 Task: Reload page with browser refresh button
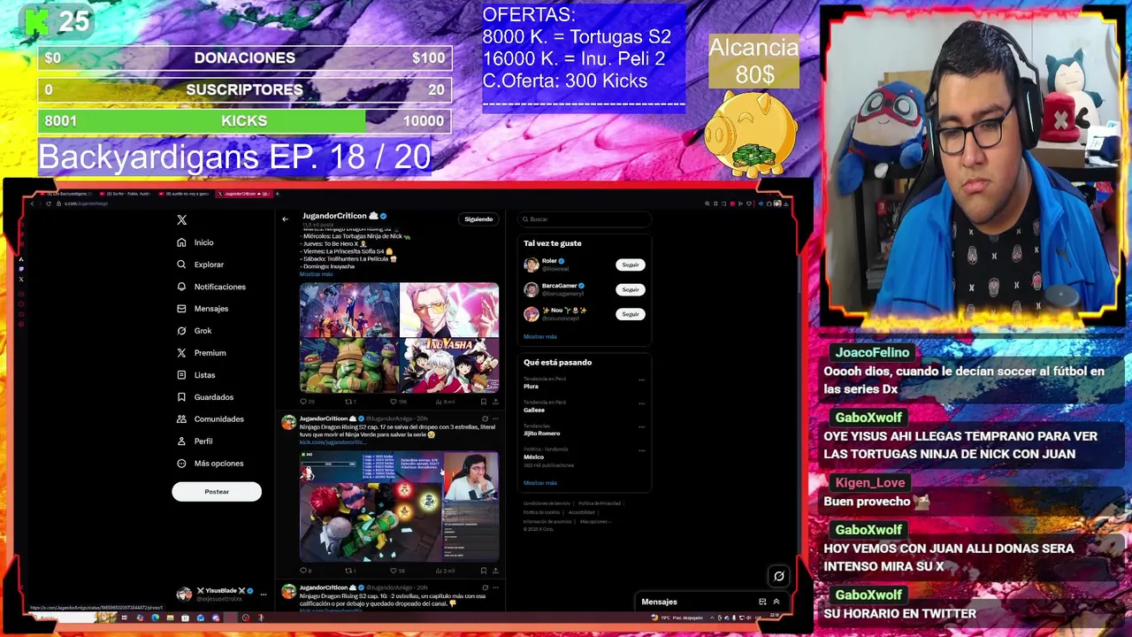coord(48,203)
